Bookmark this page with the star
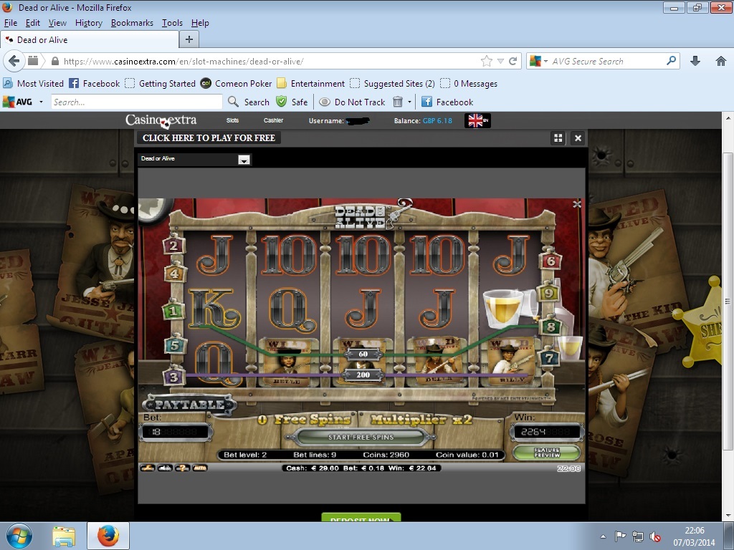The height and width of the screenshot is (550, 734). (487, 62)
